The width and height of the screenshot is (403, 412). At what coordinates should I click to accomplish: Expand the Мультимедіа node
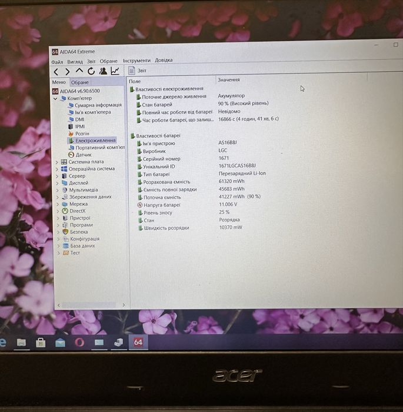(x=58, y=190)
